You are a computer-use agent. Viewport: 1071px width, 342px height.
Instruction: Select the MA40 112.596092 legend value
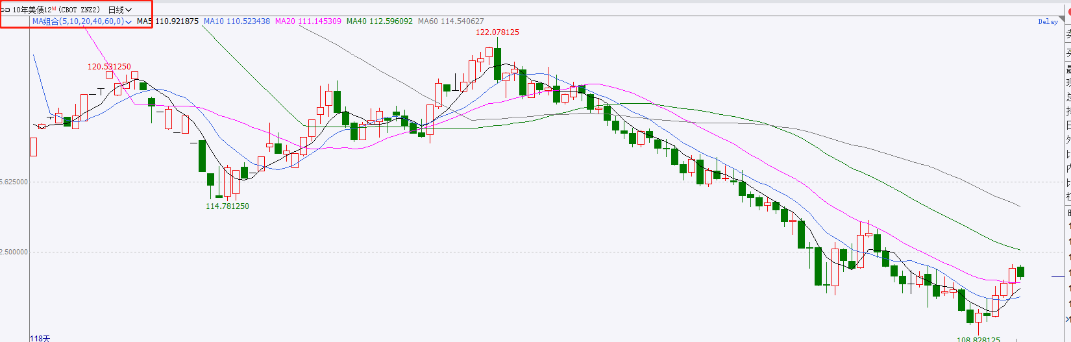[380, 21]
